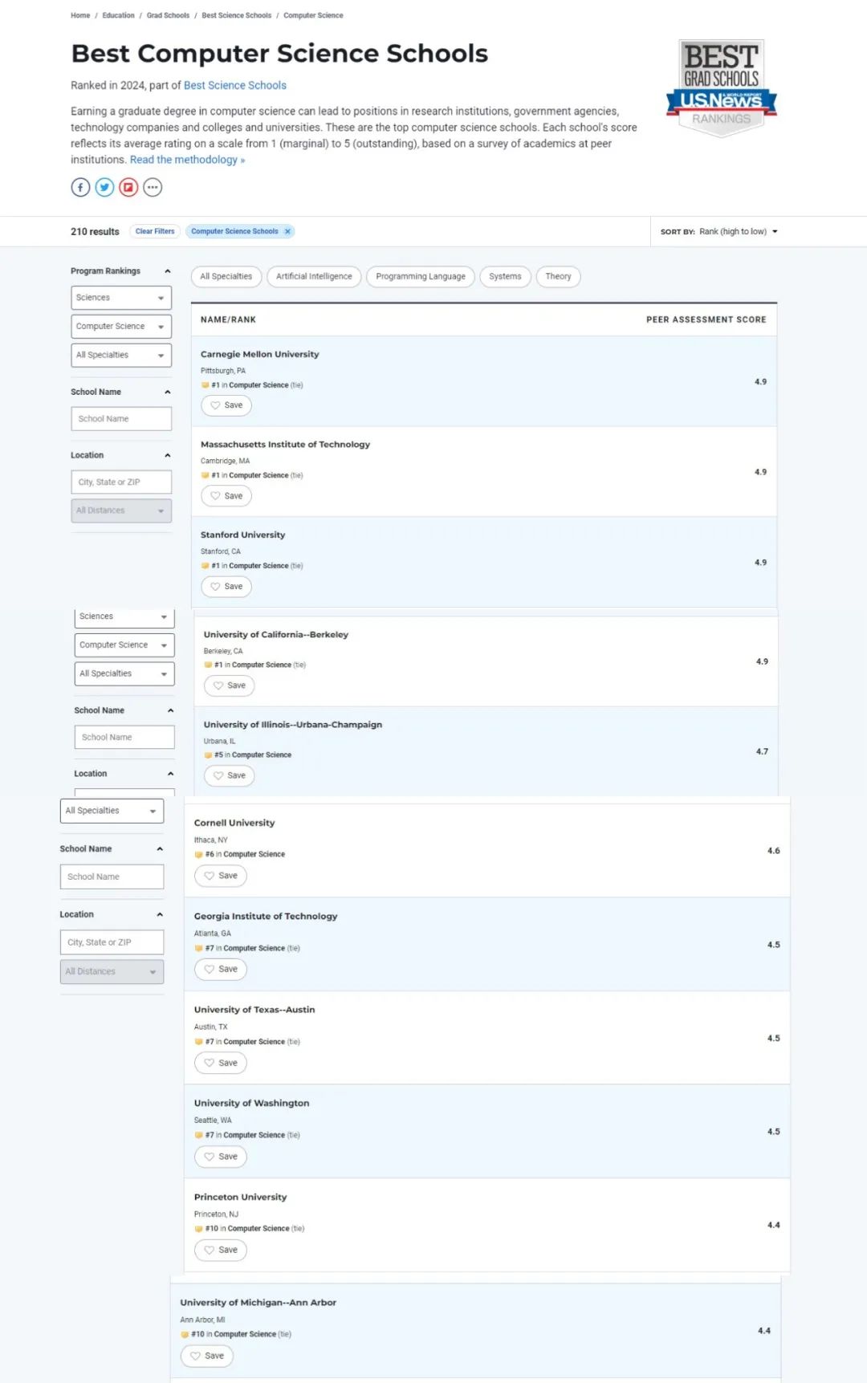
Task: Open Massachusetts Institute of Technology listing
Action: (x=285, y=444)
